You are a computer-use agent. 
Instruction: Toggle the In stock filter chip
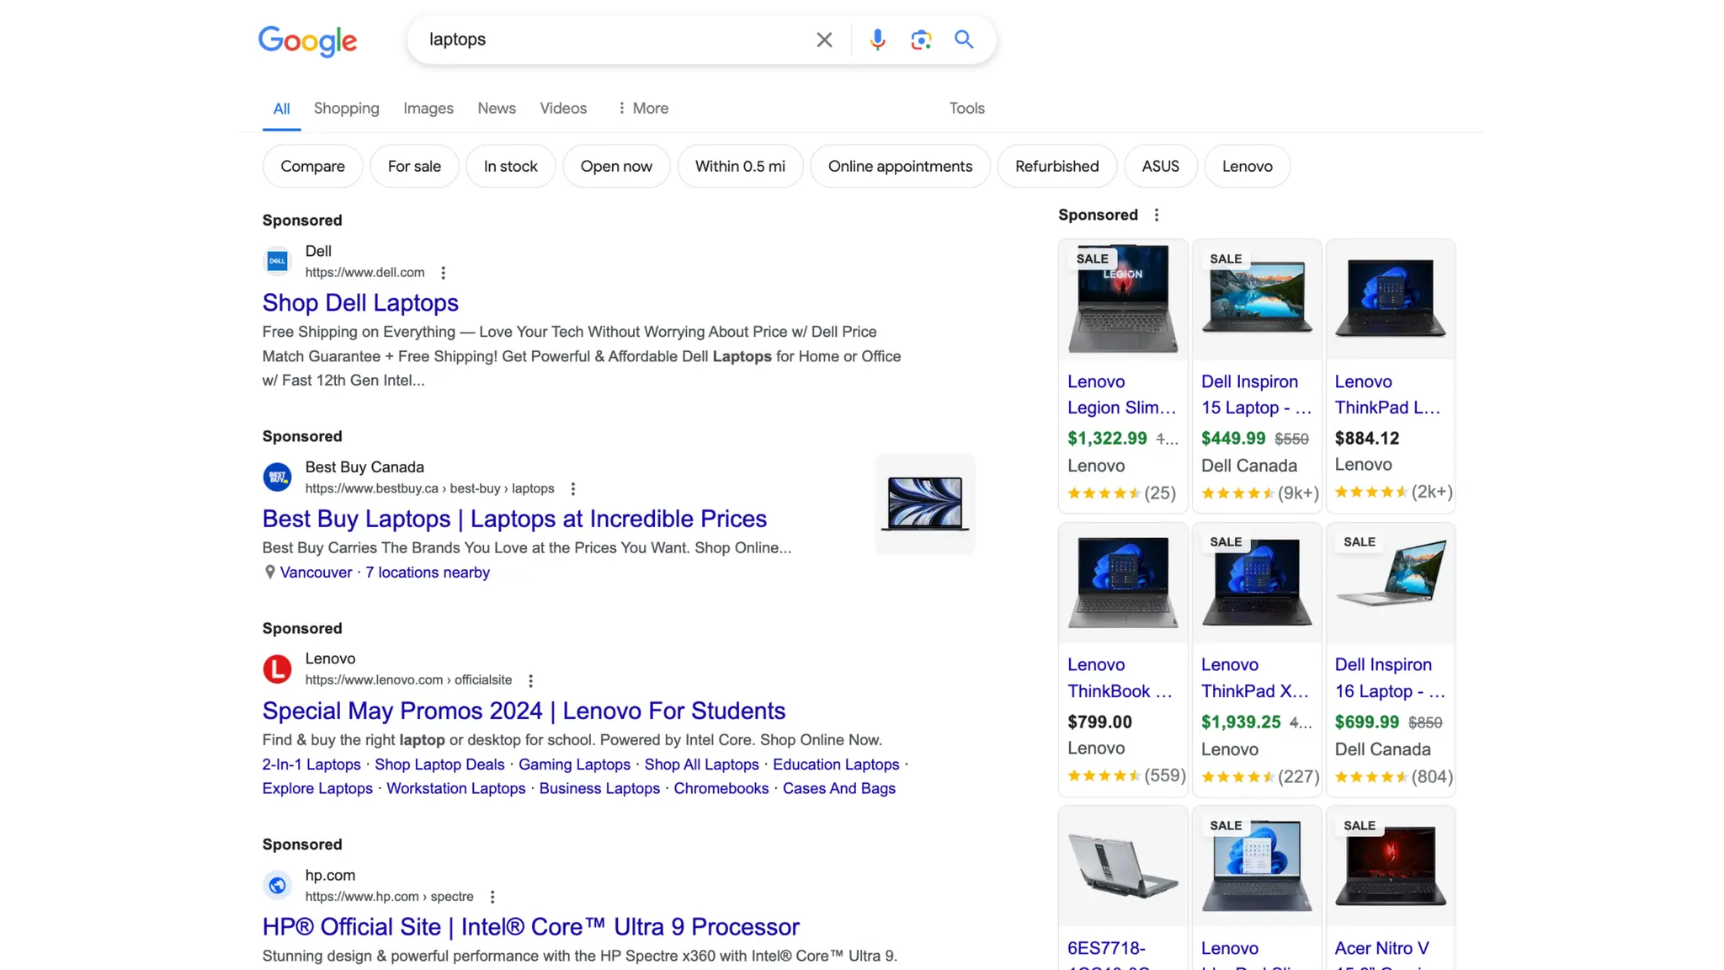[510, 167]
